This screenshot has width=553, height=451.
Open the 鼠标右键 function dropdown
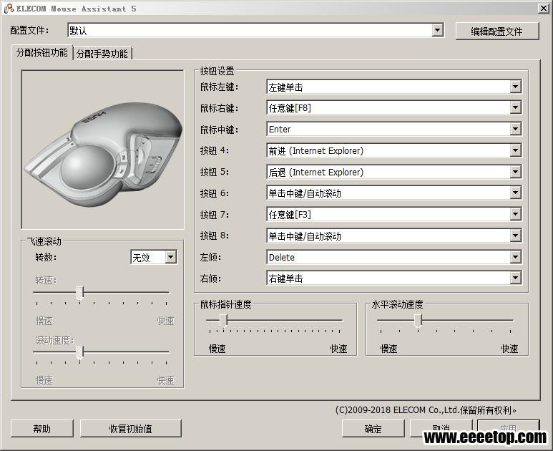[394, 108]
